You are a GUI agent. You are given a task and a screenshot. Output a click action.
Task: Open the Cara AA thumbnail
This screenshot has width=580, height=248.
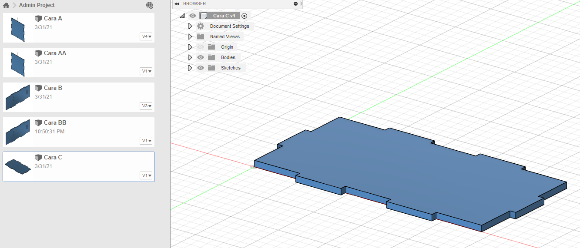(17, 64)
